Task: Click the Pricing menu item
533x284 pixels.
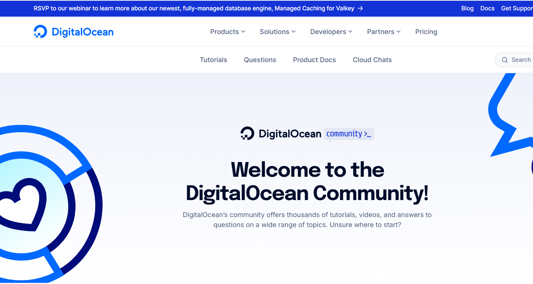Action: [426, 32]
